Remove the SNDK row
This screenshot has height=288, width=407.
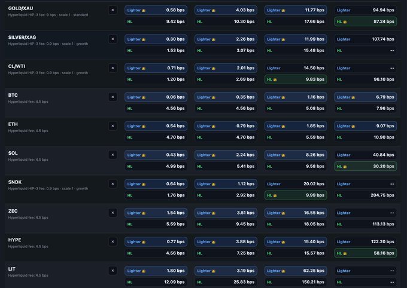point(113,184)
